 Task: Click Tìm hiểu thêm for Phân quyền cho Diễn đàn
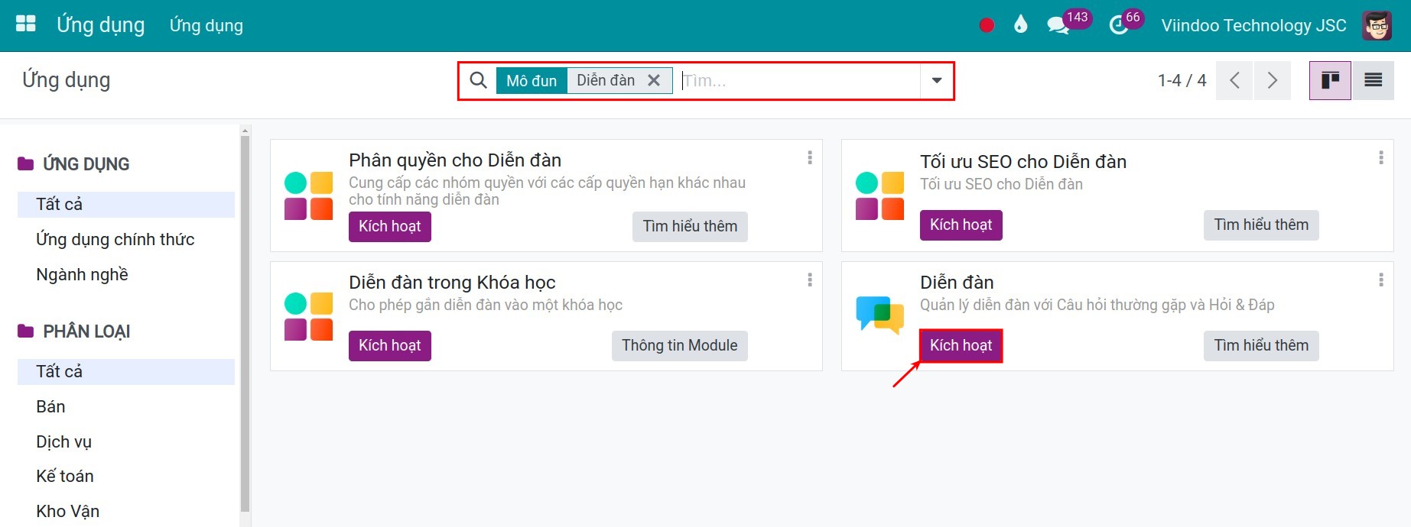point(690,227)
